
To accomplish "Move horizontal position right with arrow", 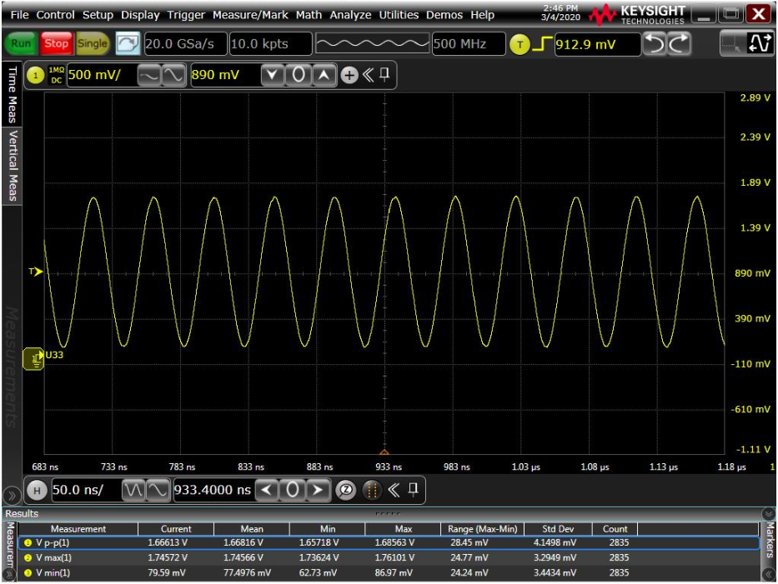I will (318, 491).
